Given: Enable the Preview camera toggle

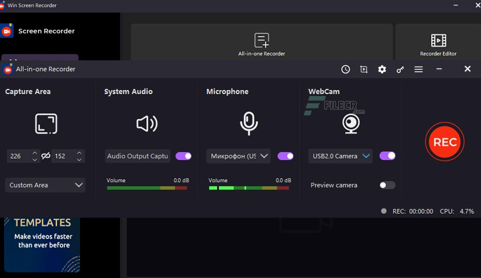Looking at the screenshot, I should click(x=387, y=185).
